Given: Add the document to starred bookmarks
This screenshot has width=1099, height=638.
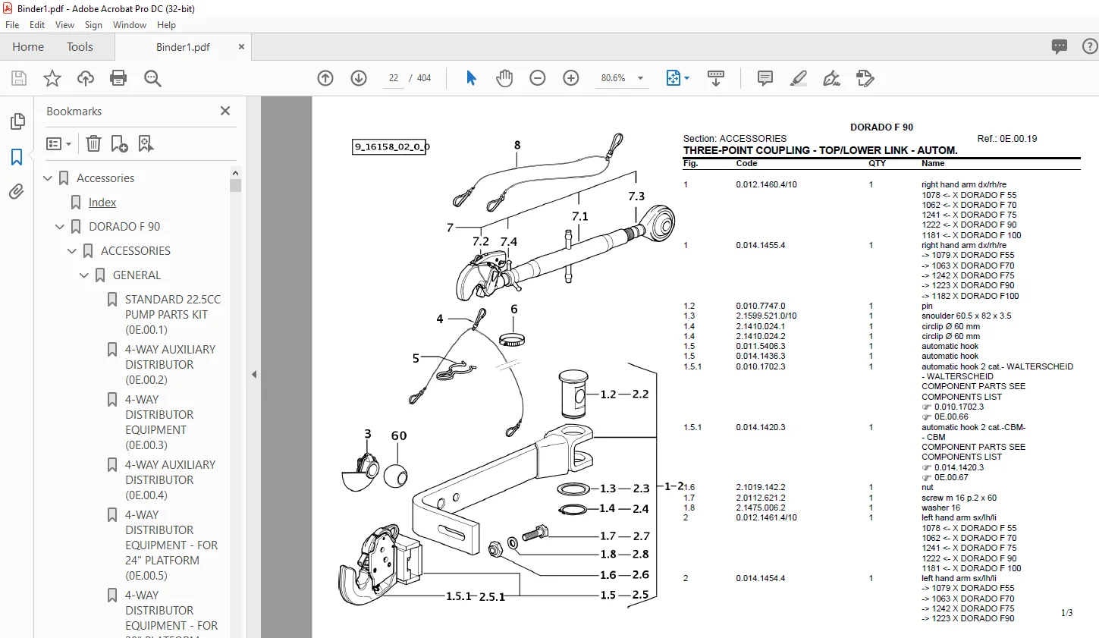Looking at the screenshot, I should pyautogui.click(x=52, y=78).
